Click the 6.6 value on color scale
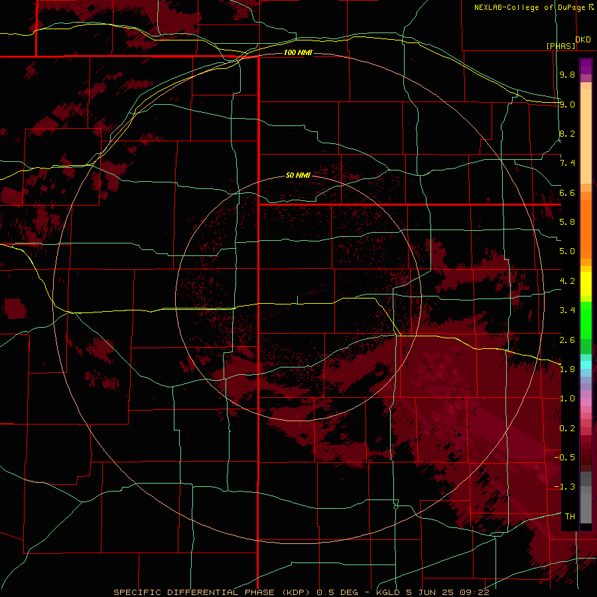The image size is (597, 597). coord(567,192)
